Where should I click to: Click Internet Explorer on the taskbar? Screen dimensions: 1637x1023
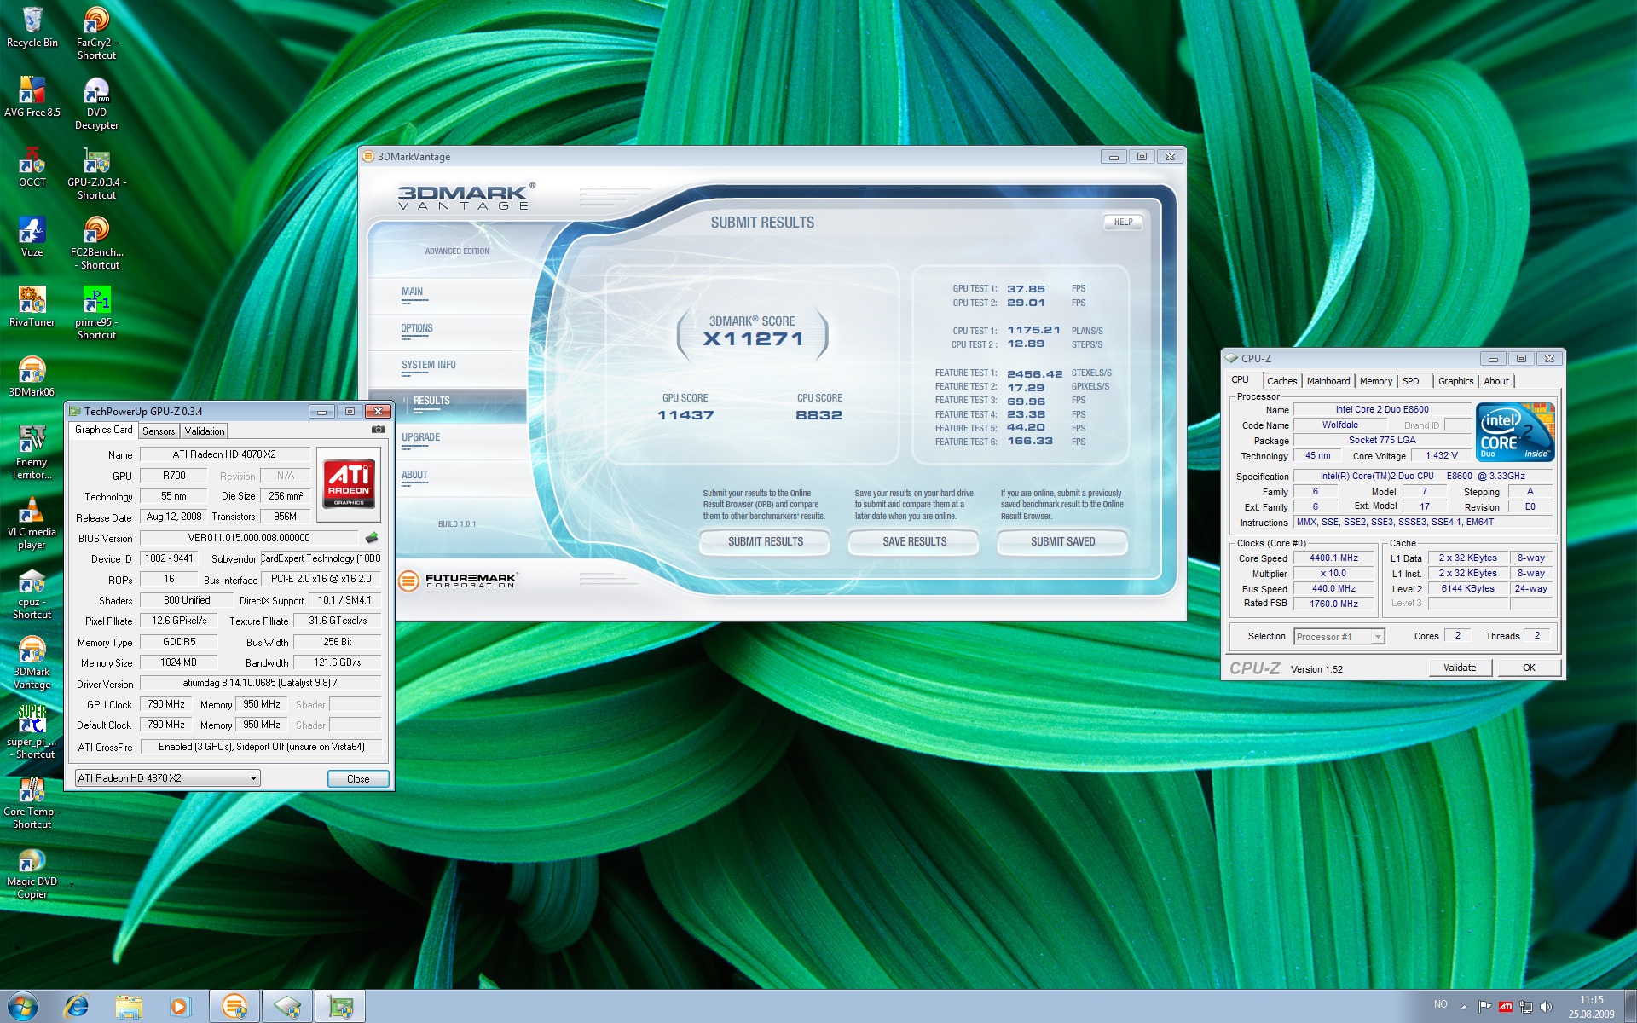[x=77, y=1006]
